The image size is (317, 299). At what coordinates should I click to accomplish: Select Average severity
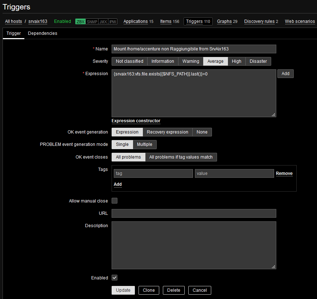216,61
